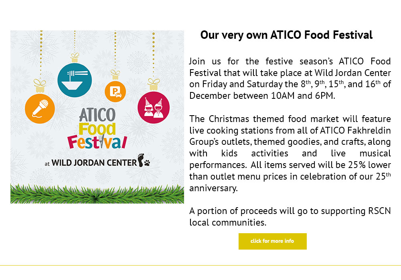This screenshot has height=280, width=401.
Task: Click the gold ribbon bow above the microphone ornament
Action: [x=40, y=86]
